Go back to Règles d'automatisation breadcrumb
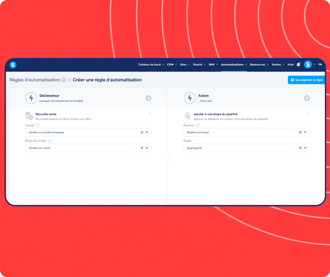 pyautogui.click(x=35, y=80)
